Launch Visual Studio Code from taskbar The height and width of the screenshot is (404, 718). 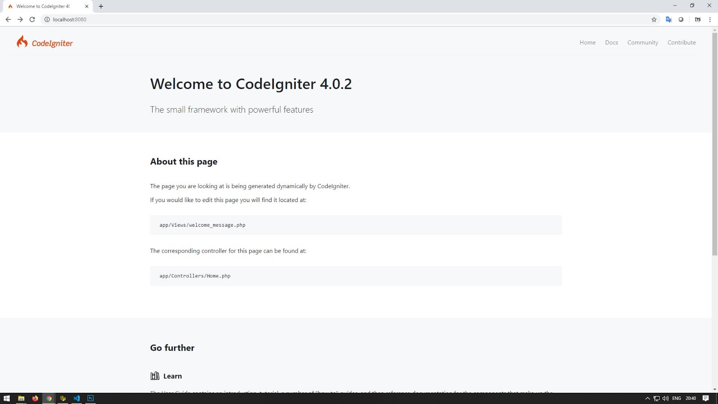[x=76, y=398]
